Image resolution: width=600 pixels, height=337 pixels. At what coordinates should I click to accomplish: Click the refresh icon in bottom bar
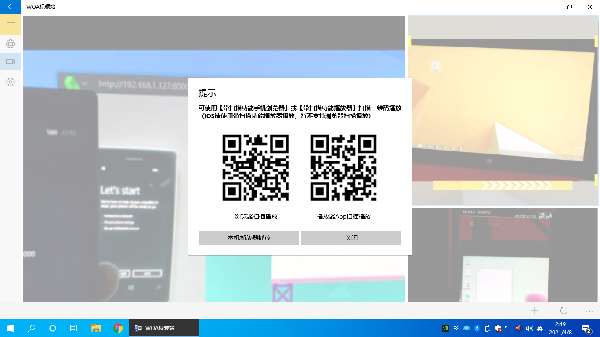click(x=564, y=311)
